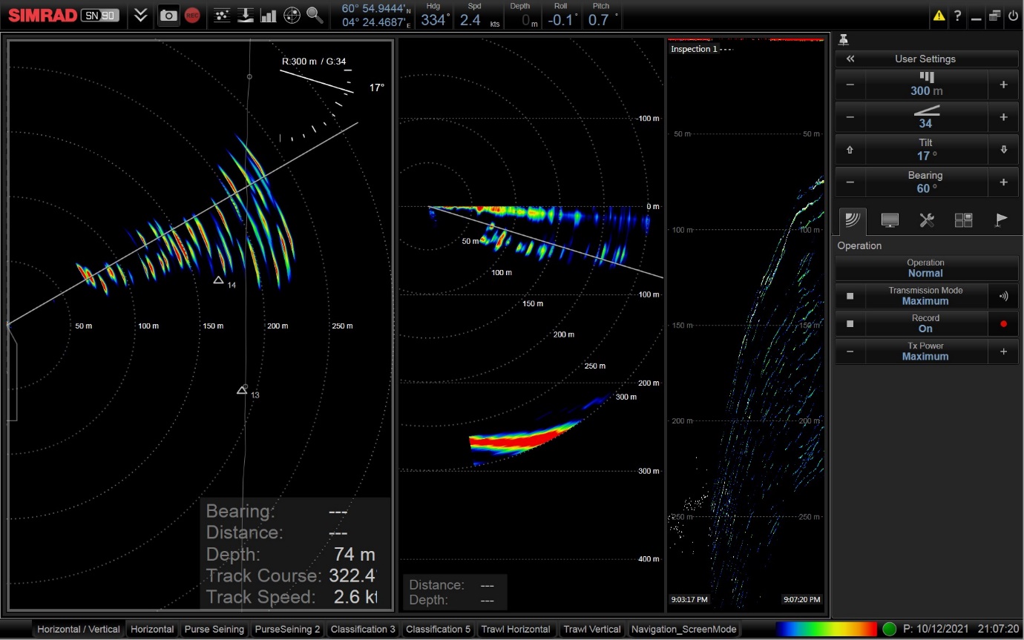Click the Inspection 1 view label
This screenshot has width=1024, height=640.
pyautogui.click(x=695, y=49)
